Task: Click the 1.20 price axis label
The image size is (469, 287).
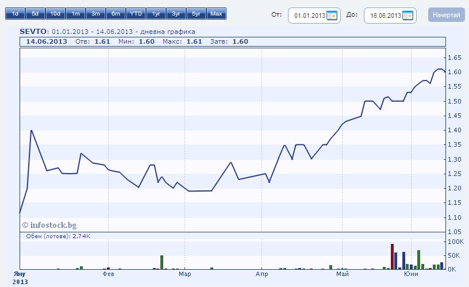Action: [x=454, y=188]
